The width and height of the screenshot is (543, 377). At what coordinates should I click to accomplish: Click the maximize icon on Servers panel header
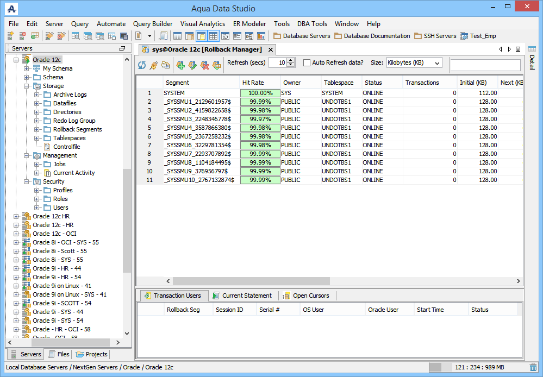click(122, 48)
